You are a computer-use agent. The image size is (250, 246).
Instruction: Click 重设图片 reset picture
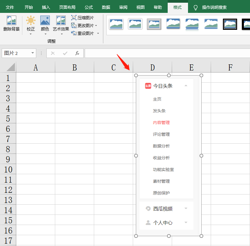82,33
